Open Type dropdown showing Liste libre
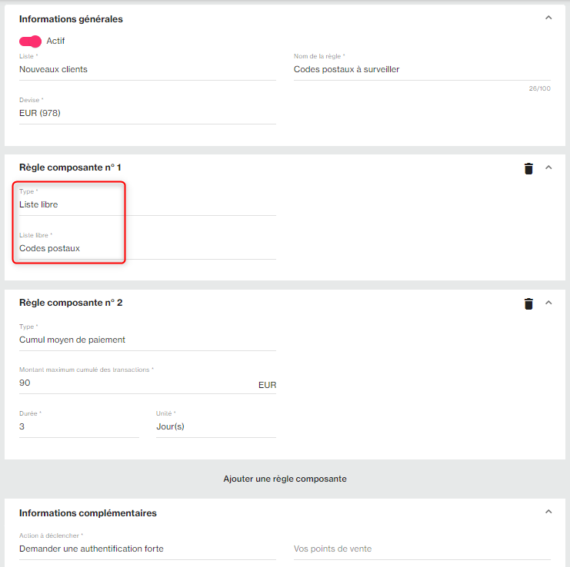 (146, 204)
